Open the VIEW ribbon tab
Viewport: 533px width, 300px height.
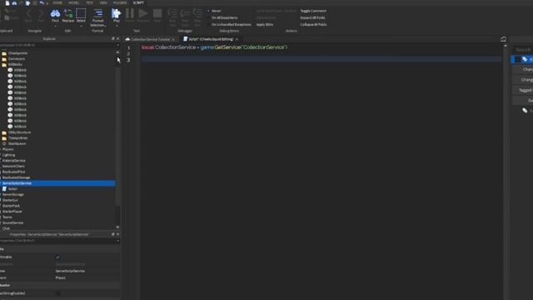pyautogui.click(x=103, y=2)
